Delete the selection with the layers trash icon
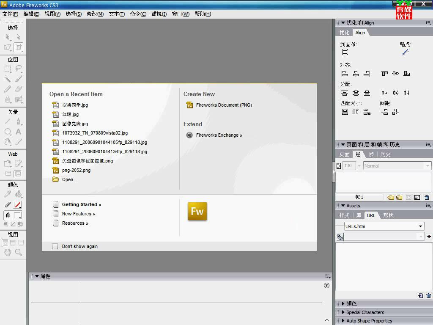This screenshot has width=433, height=325. 427,197
